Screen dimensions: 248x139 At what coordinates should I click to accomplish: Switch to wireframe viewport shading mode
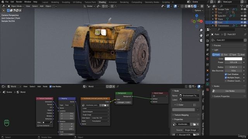point(186,6)
